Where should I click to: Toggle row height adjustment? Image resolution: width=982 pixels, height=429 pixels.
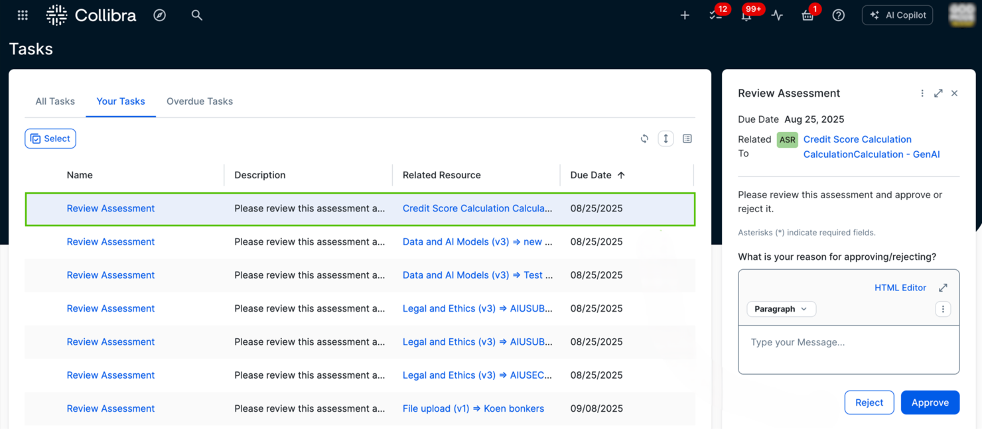tap(666, 138)
